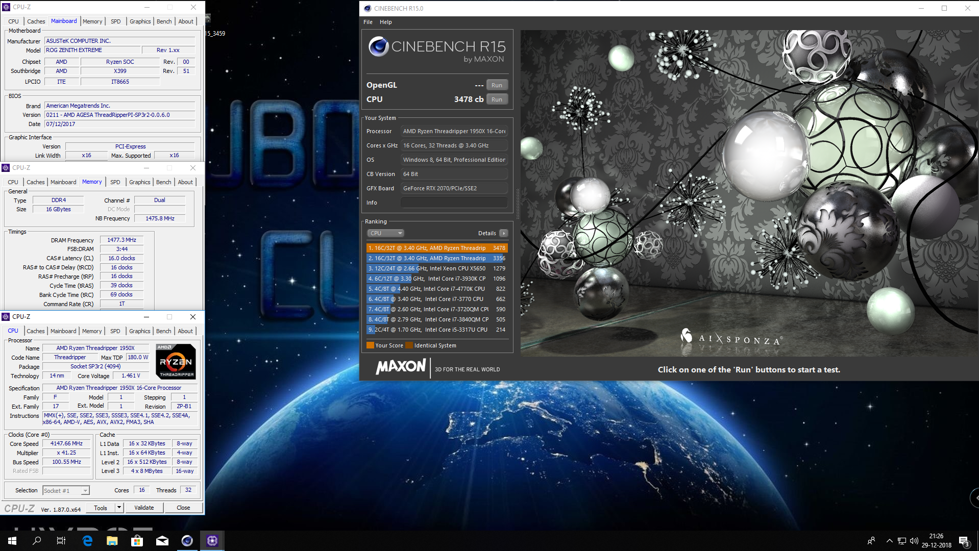This screenshot has width=979, height=551.
Task: Click the Max TDP 180.0 W value
Action: [x=138, y=357]
